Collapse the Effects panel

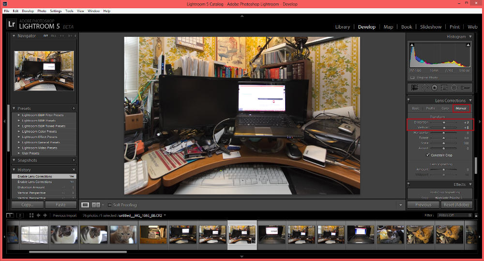pos(470,184)
